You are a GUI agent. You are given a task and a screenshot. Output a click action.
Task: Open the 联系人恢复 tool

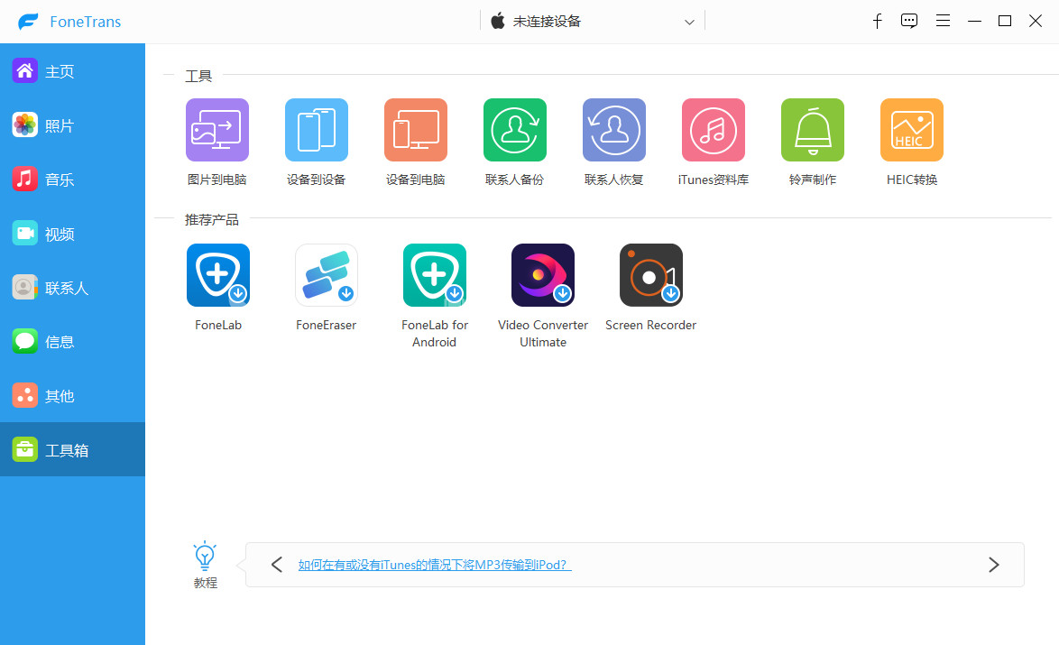tap(614, 130)
